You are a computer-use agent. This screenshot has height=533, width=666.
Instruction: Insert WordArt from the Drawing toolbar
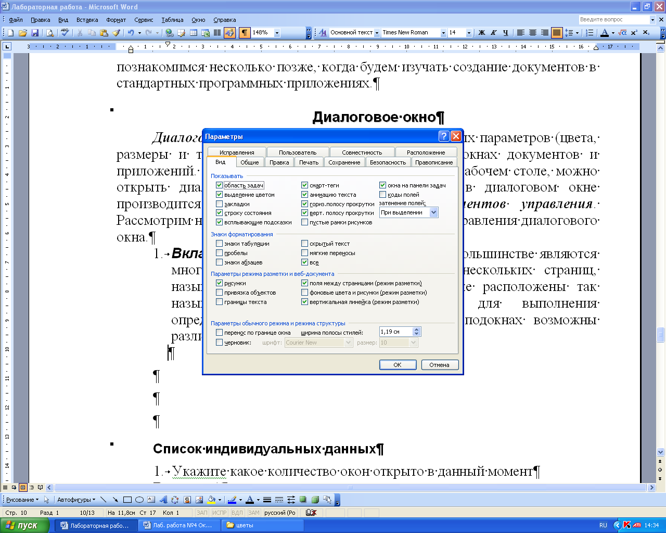tap(163, 500)
